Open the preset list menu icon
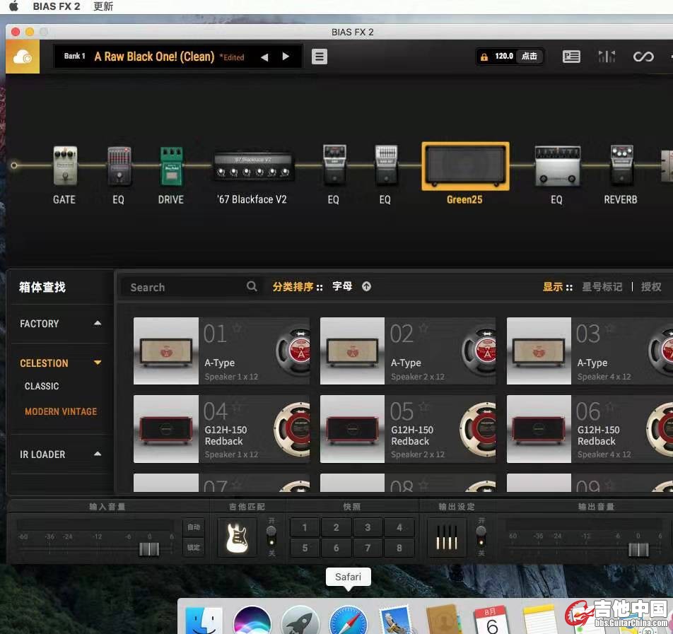This screenshot has height=634, width=673. click(320, 57)
